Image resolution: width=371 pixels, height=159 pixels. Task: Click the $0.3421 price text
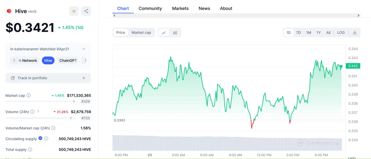tap(30, 27)
